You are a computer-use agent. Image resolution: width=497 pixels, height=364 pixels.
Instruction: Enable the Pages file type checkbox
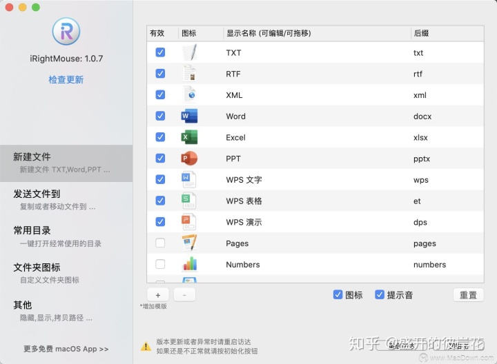[160, 243]
